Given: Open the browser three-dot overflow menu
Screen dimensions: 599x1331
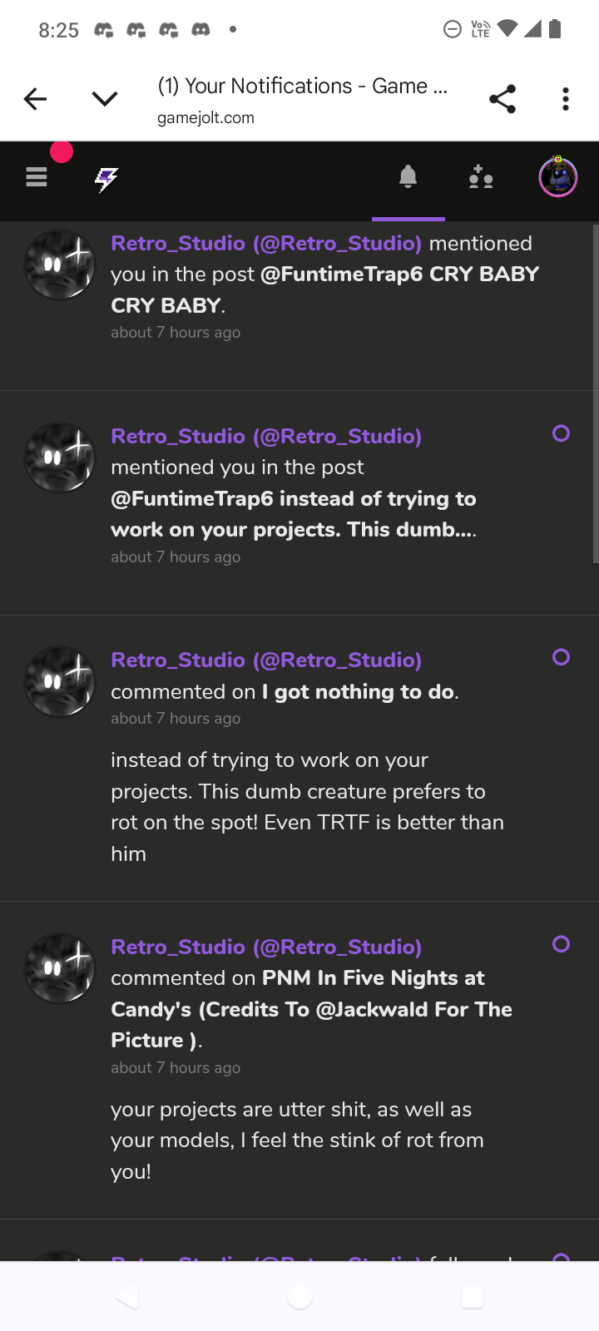Looking at the screenshot, I should [566, 99].
